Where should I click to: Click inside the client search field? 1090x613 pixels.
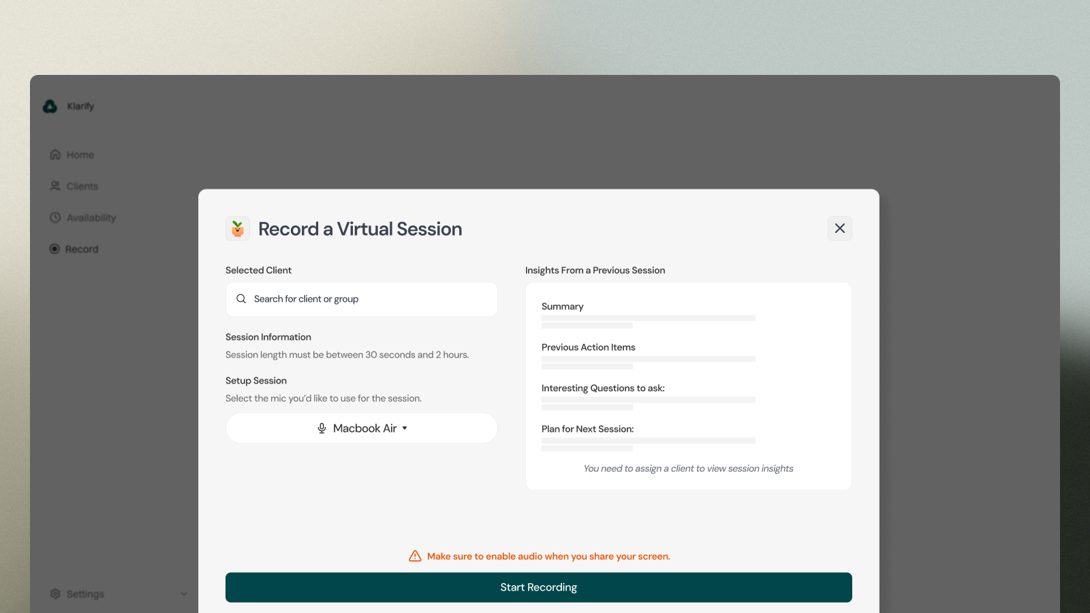pos(361,299)
